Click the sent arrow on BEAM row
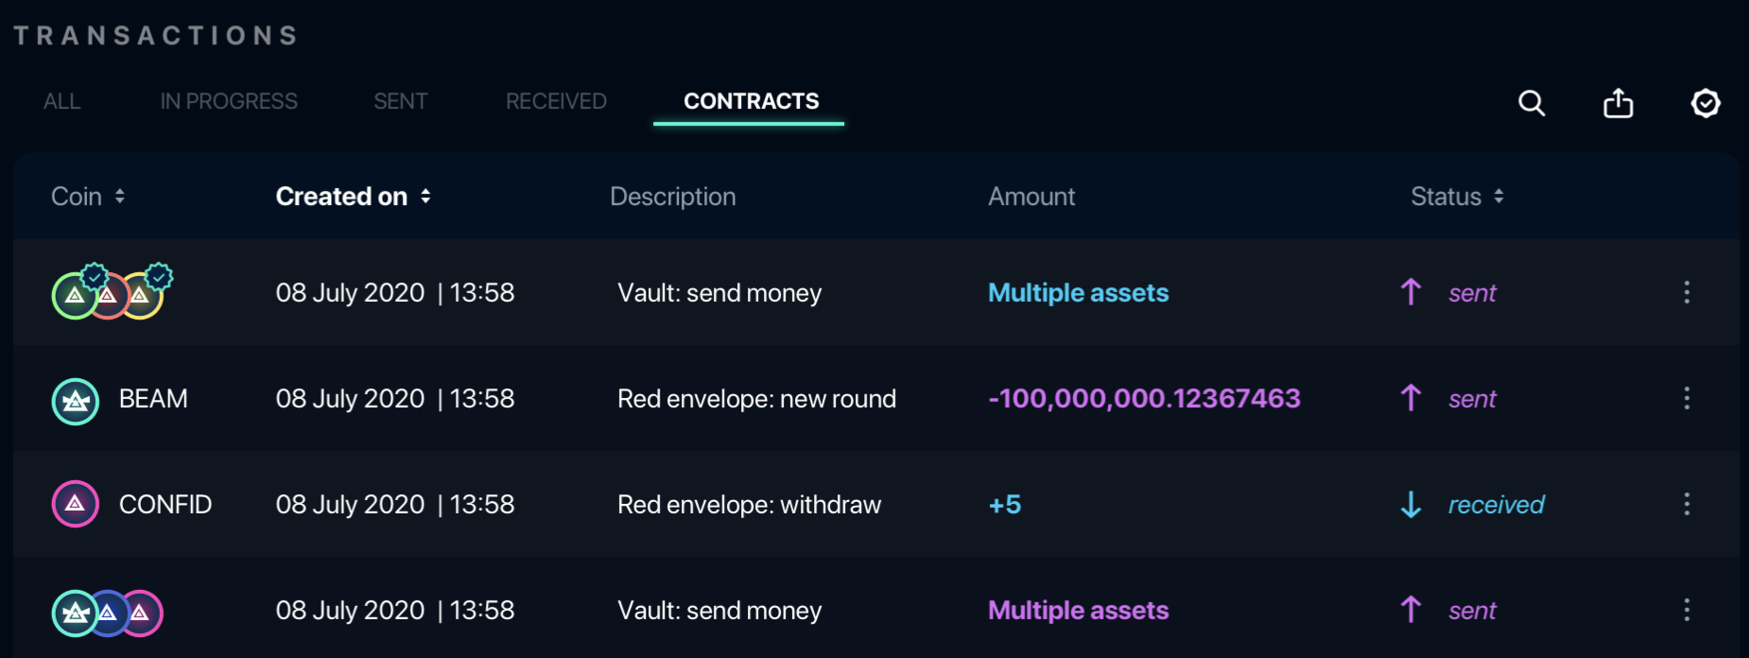 1411,399
